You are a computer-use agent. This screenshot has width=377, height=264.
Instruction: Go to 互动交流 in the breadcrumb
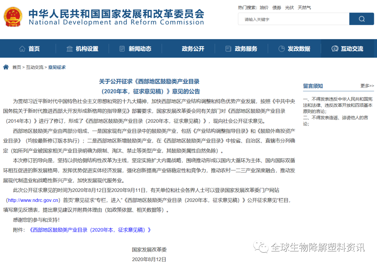(35, 67)
